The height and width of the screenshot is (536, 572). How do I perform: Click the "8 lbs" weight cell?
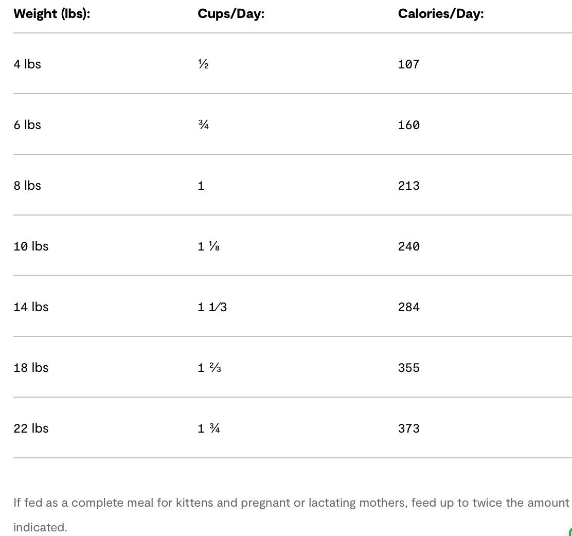pos(27,186)
